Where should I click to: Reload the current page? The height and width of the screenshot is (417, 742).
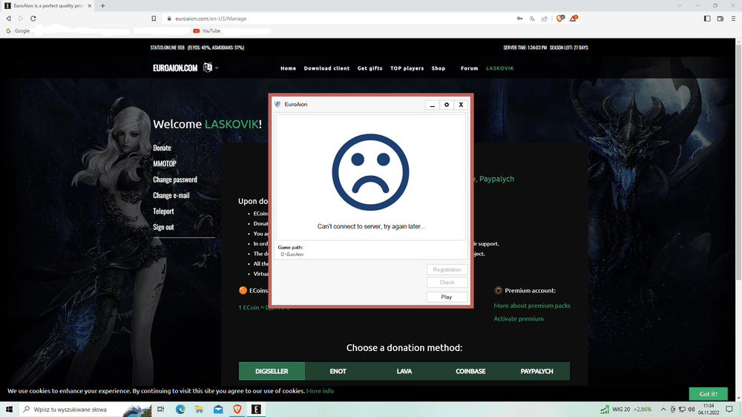click(33, 19)
